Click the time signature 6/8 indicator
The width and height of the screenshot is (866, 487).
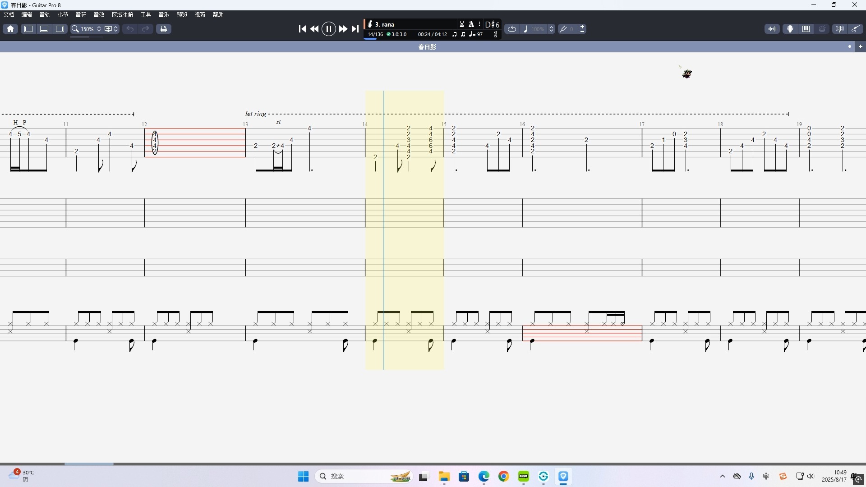pyautogui.click(x=496, y=34)
